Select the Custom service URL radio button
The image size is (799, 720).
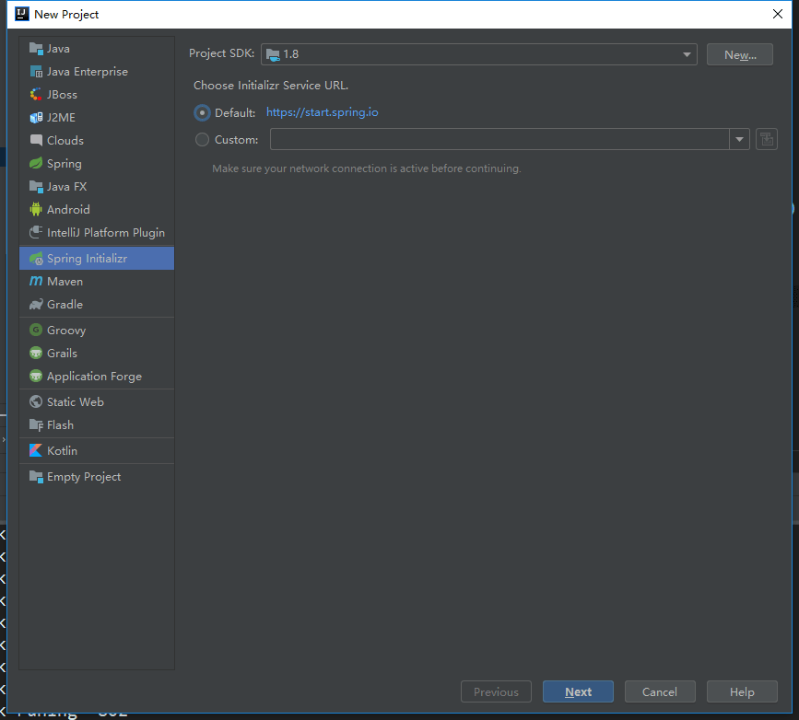click(203, 140)
